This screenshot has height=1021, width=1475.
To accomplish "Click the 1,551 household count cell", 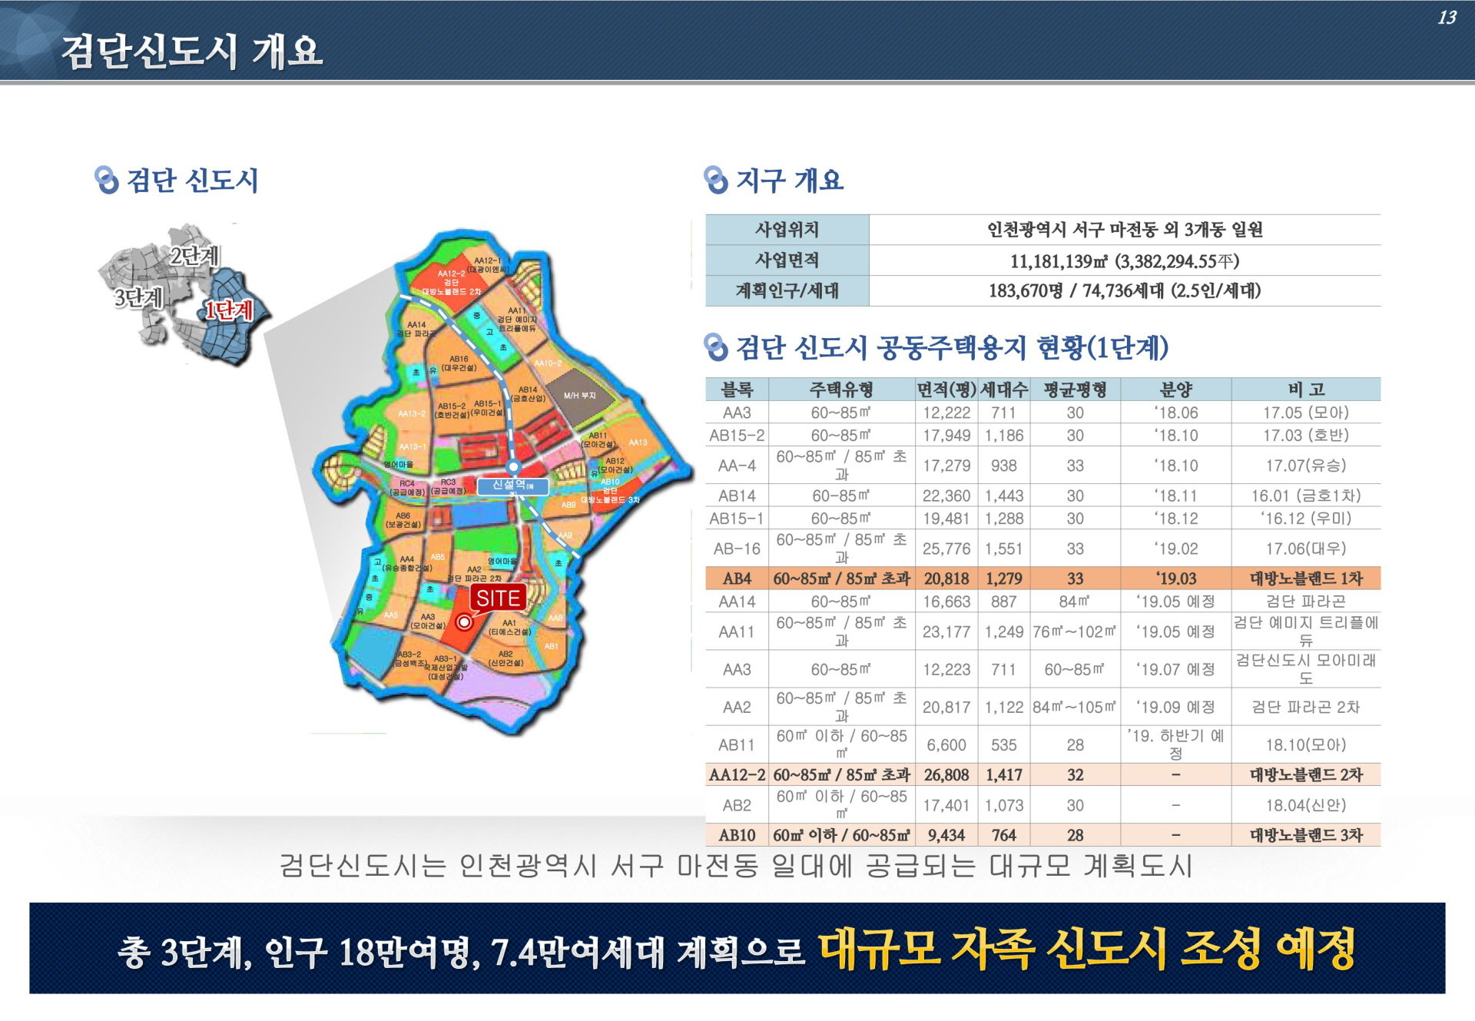I will click(x=1003, y=549).
